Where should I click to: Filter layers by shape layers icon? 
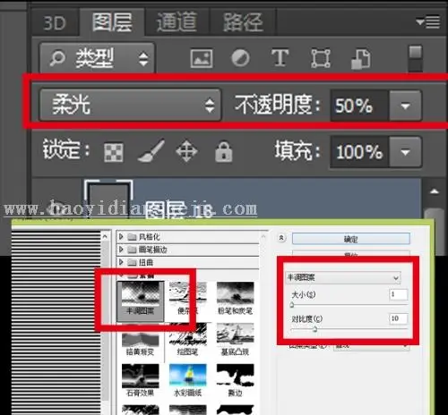[321, 58]
